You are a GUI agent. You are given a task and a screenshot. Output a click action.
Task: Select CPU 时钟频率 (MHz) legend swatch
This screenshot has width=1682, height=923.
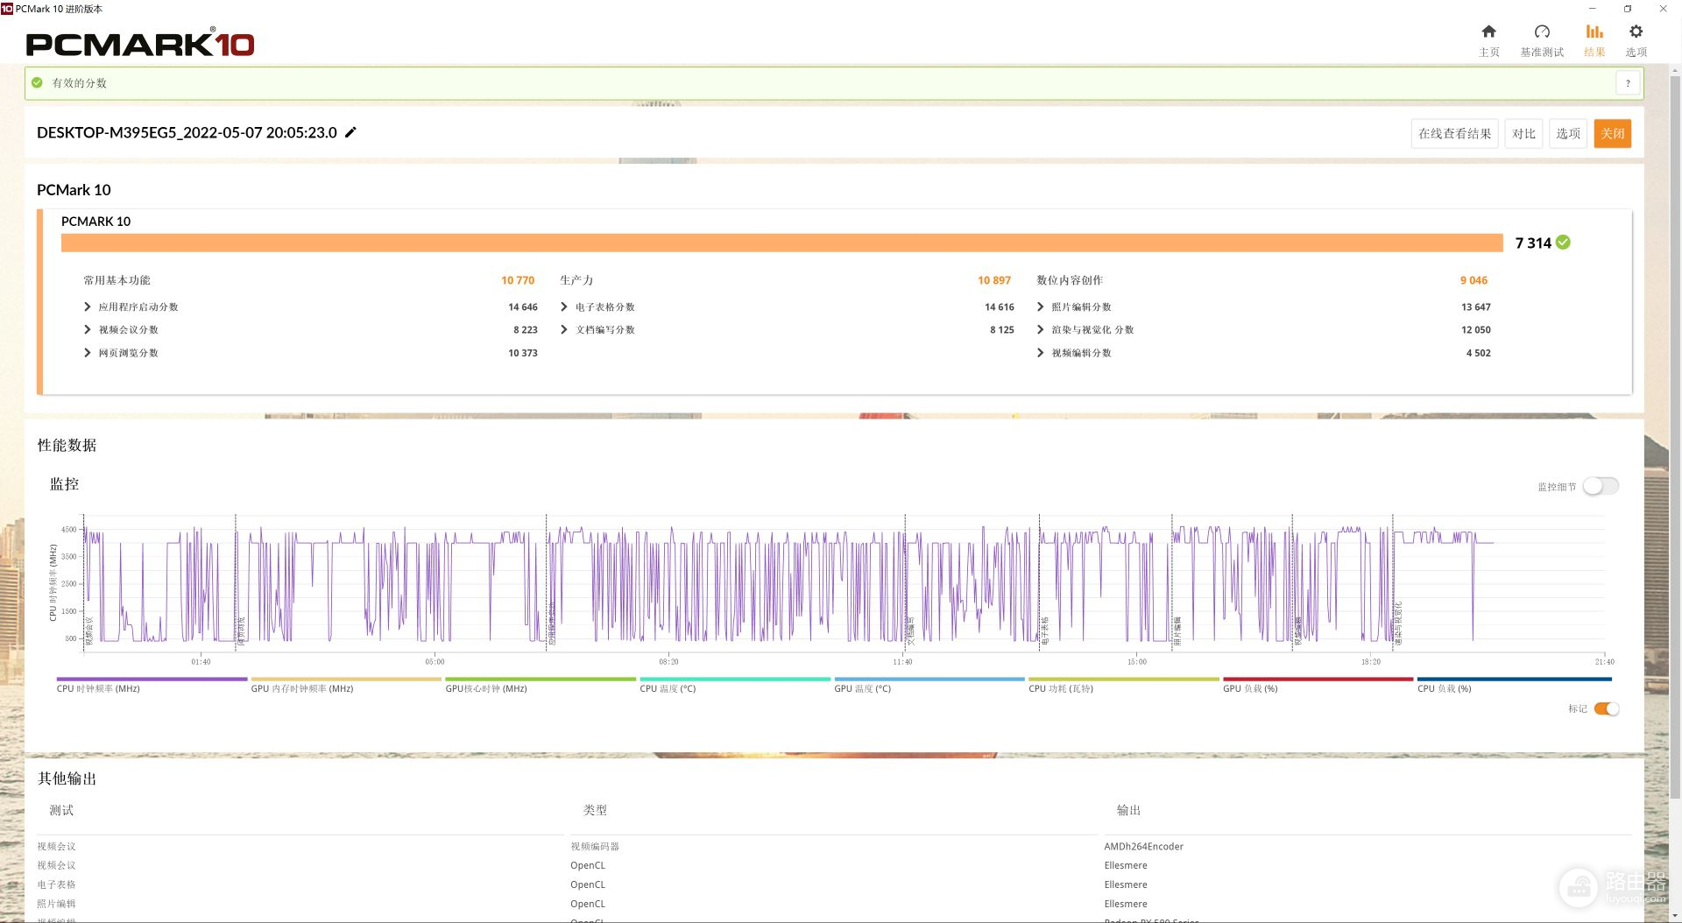(x=152, y=679)
